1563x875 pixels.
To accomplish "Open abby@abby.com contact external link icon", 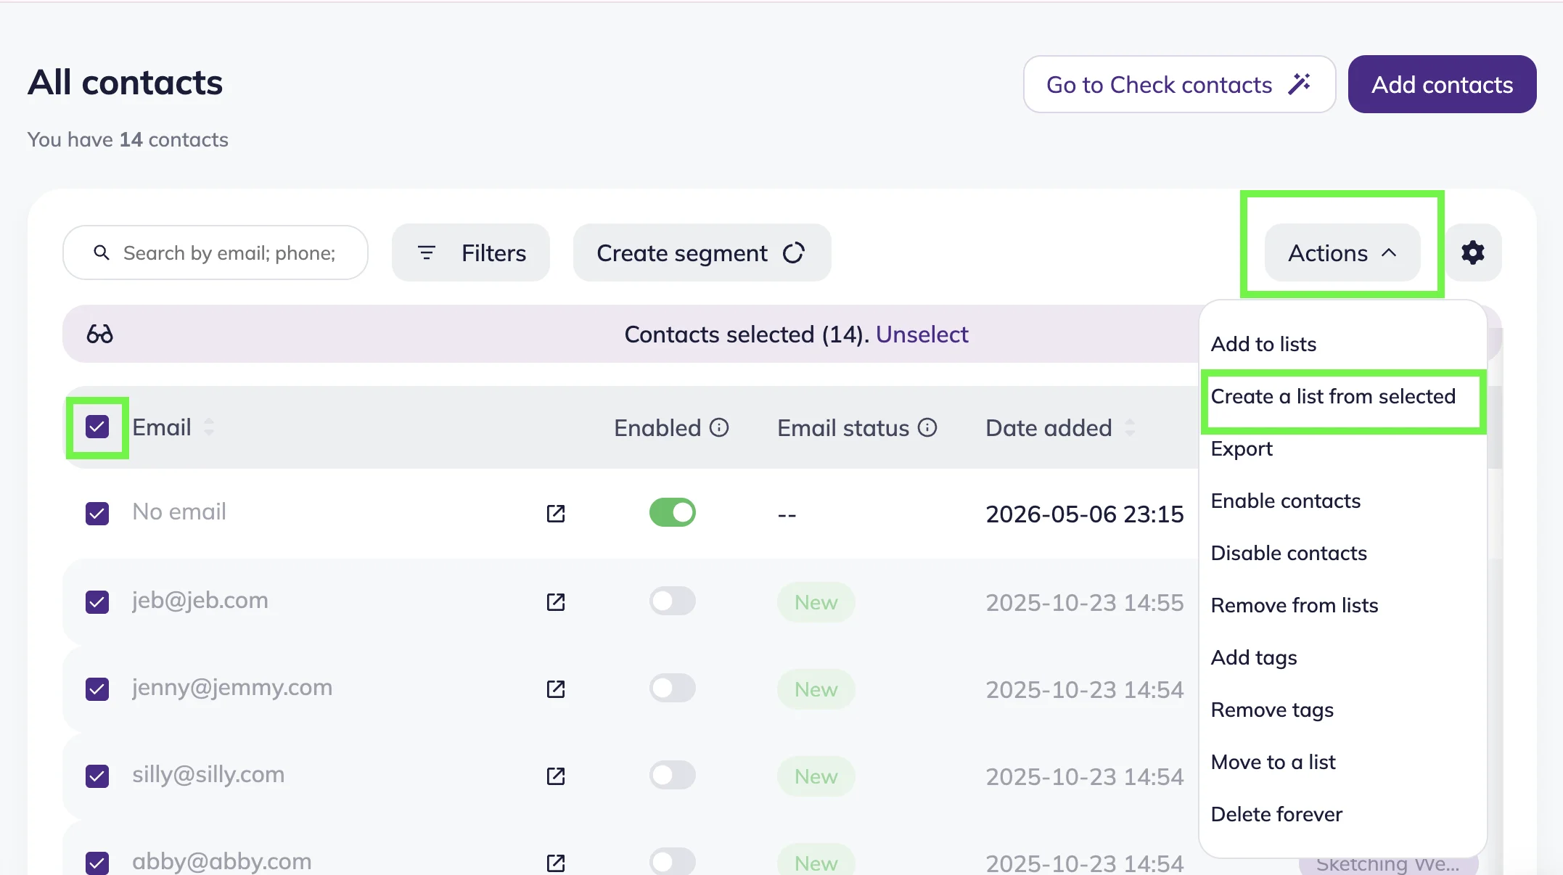I will (556, 863).
